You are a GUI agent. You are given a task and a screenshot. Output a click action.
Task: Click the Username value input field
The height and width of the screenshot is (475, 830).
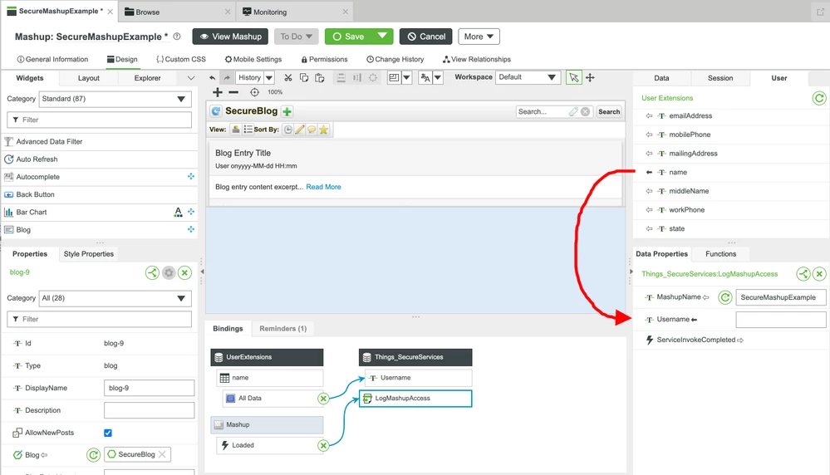tap(781, 320)
